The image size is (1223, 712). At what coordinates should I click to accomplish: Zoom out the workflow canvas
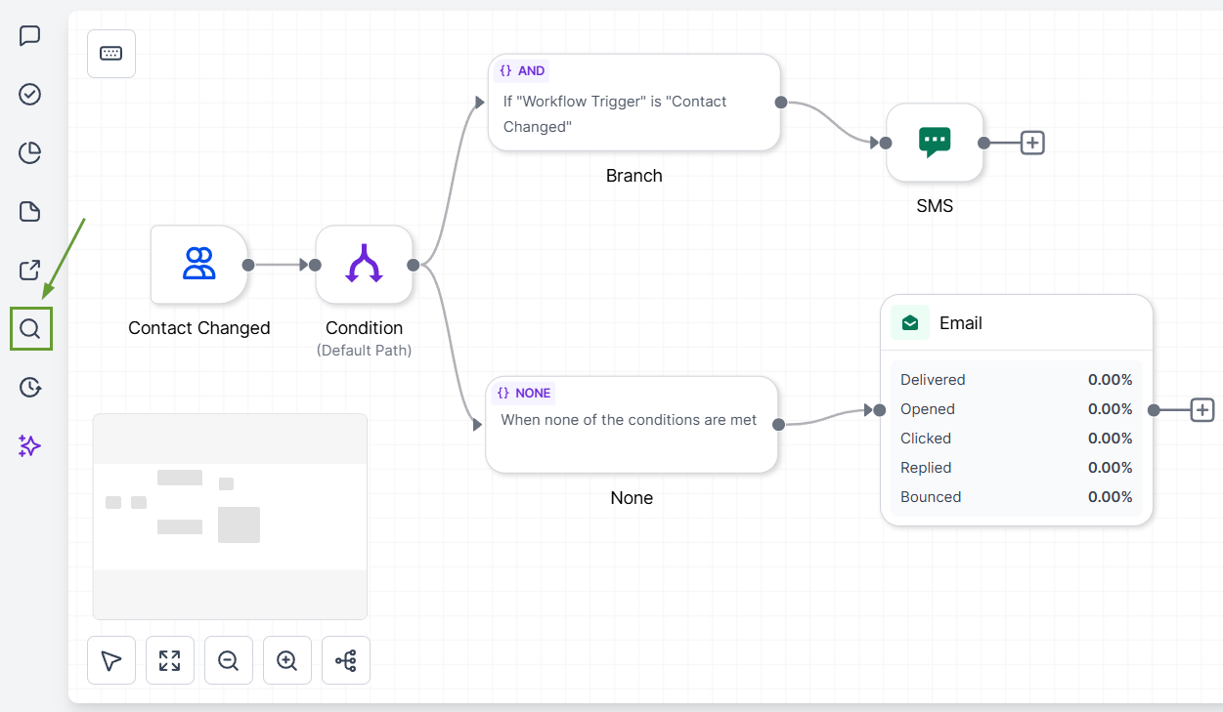tap(229, 661)
